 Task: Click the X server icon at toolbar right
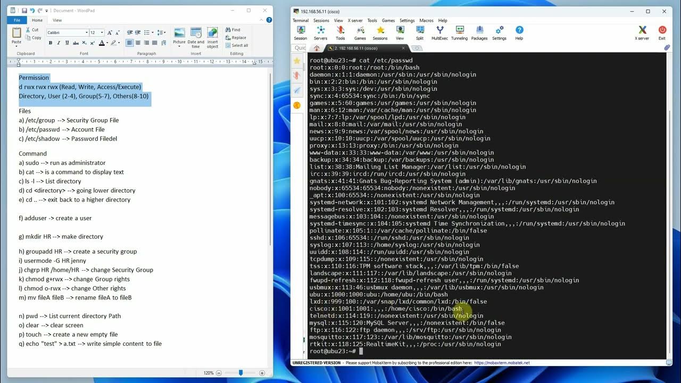[642, 33]
